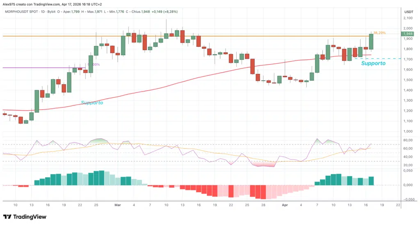This screenshot has width=420, height=225.
Task: Select the latest green histogram bar
Action: [x=371, y=181]
